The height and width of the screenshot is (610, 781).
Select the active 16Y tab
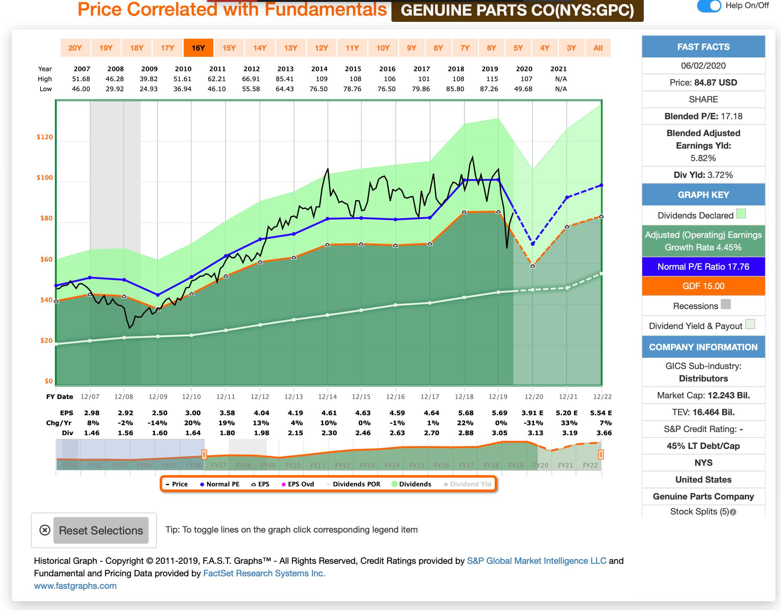point(198,48)
